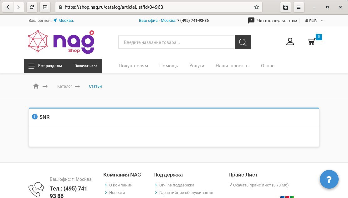Change region by clicking Москва
Viewport: 348px width, 198px height.
(66, 20)
